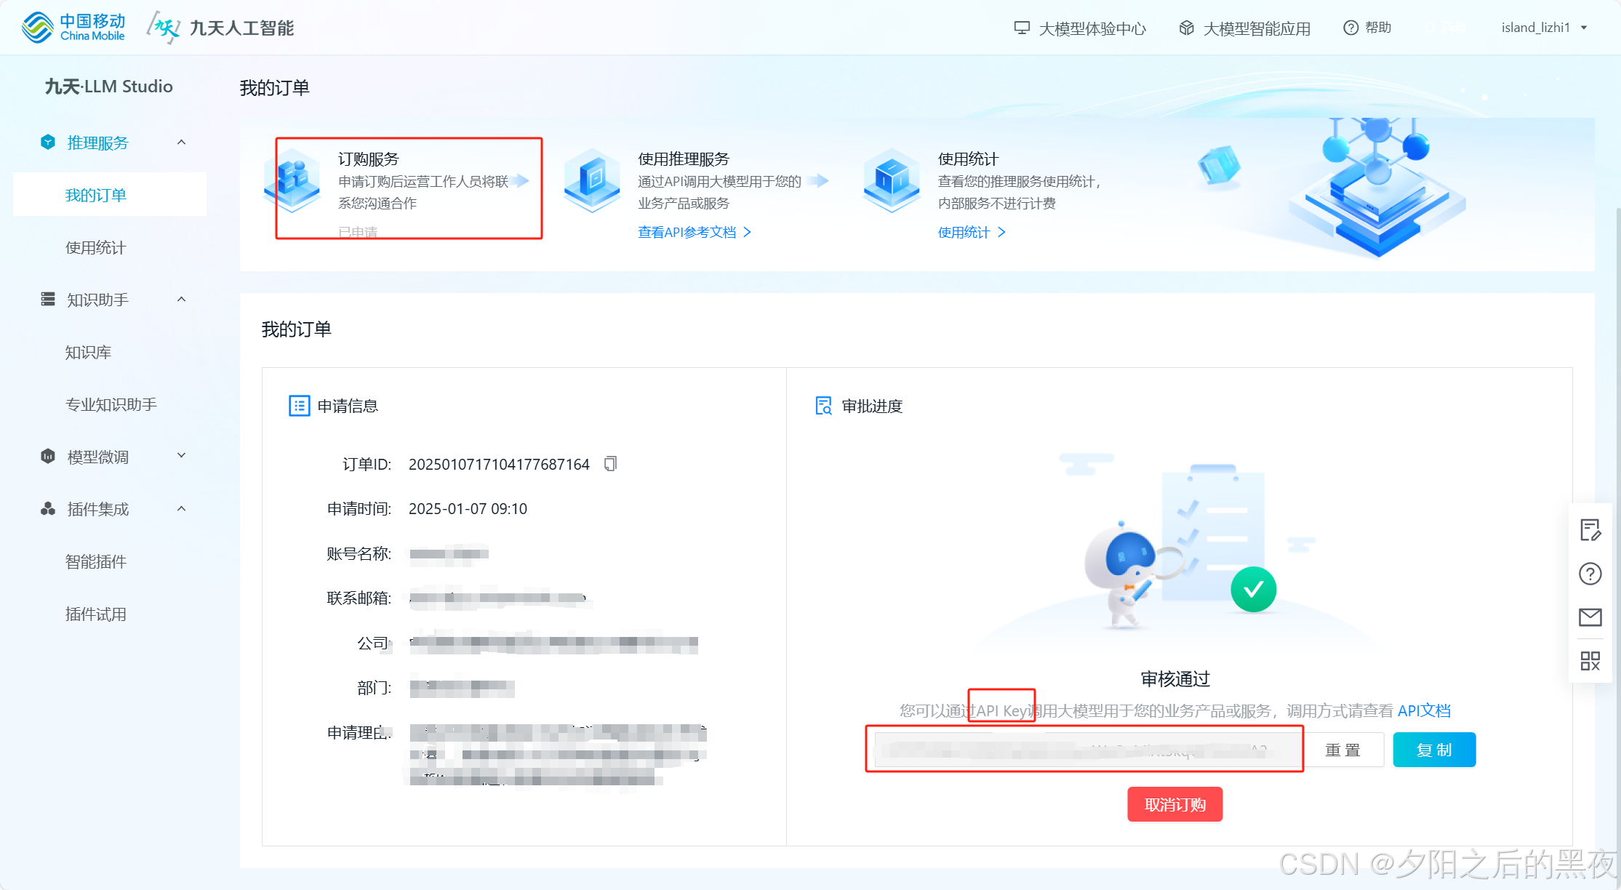The image size is (1621, 890).
Task: Click the cube icon beside 大模型智能应用
Action: (x=1186, y=28)
